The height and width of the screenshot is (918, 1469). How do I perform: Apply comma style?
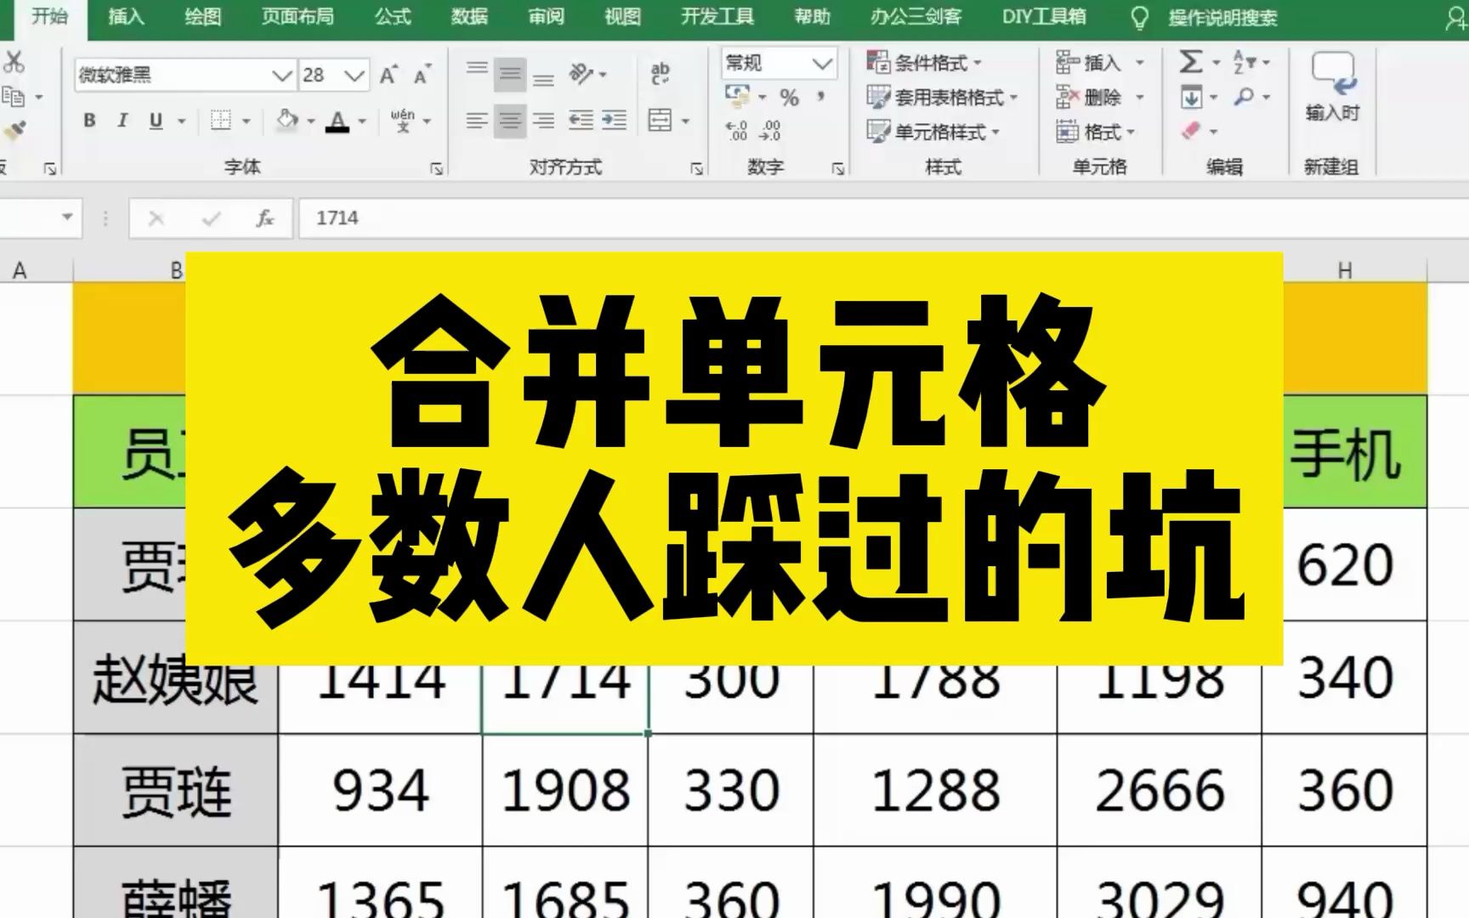(x=820, y=97)
